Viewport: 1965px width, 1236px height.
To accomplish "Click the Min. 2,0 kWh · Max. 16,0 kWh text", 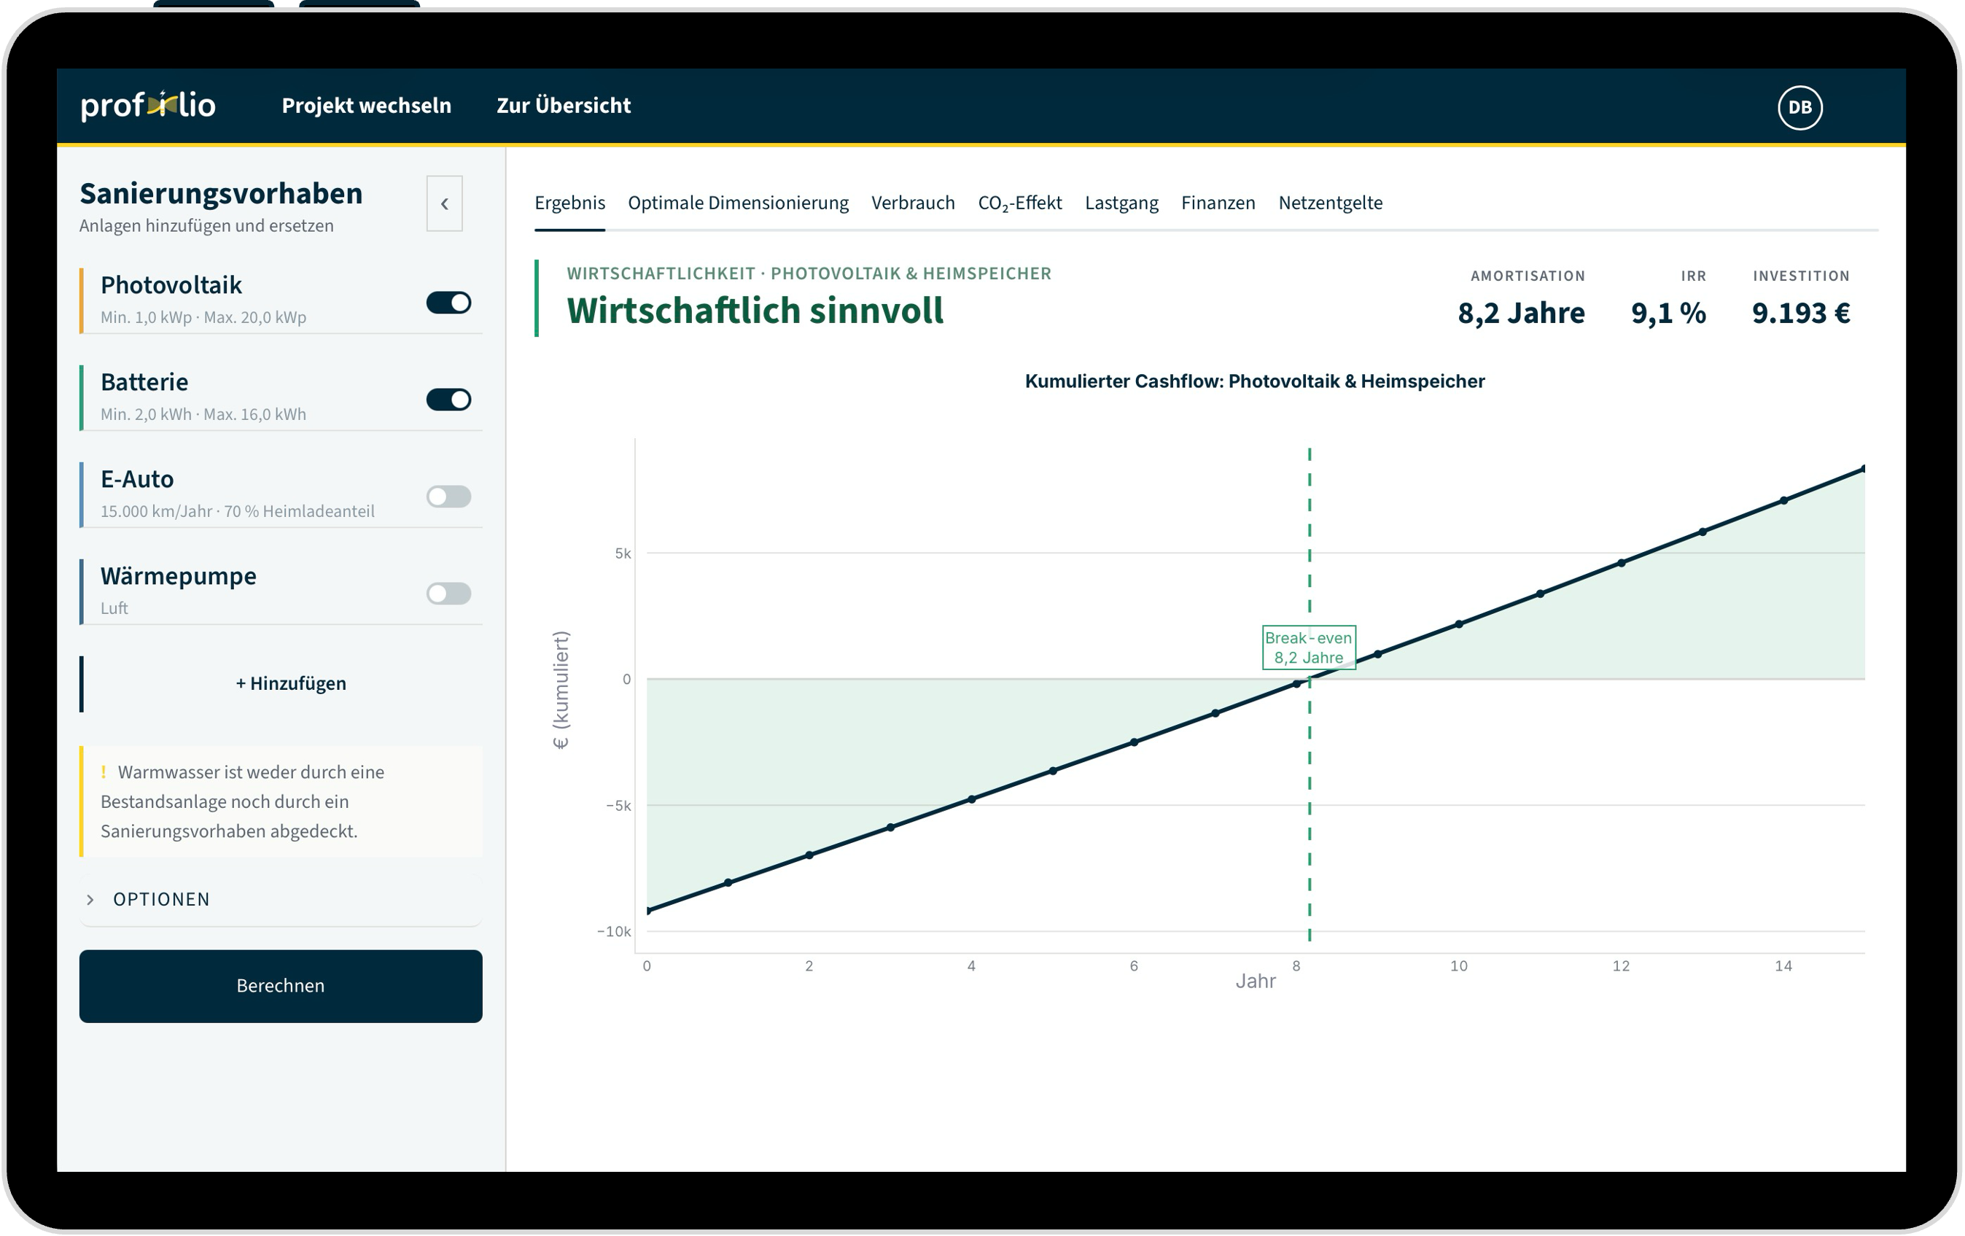I will [x=203, y=414].
